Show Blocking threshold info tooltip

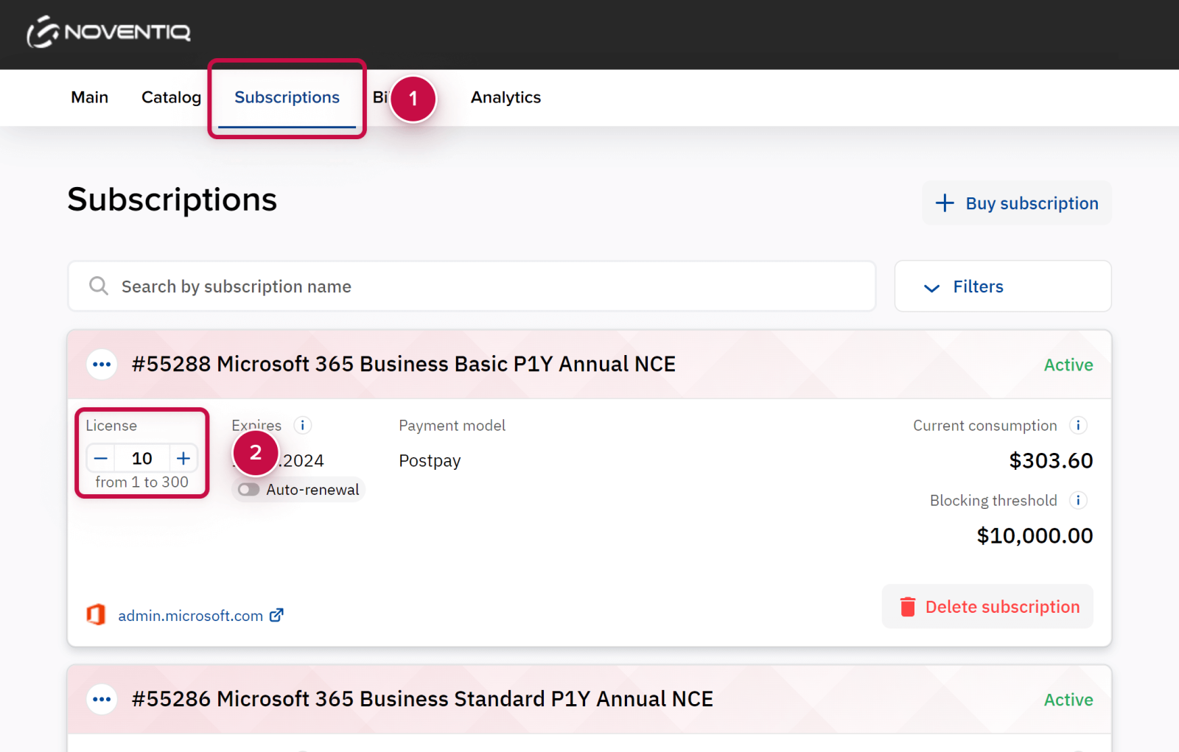1078,500
